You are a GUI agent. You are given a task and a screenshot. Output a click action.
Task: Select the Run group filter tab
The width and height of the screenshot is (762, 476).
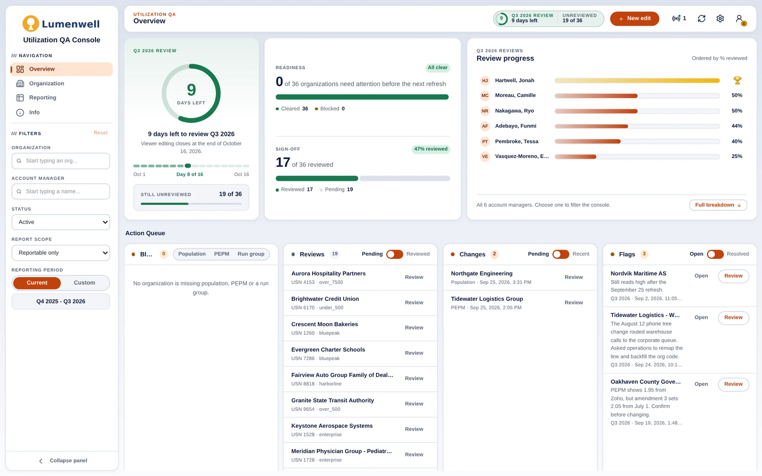pos(251,254)
